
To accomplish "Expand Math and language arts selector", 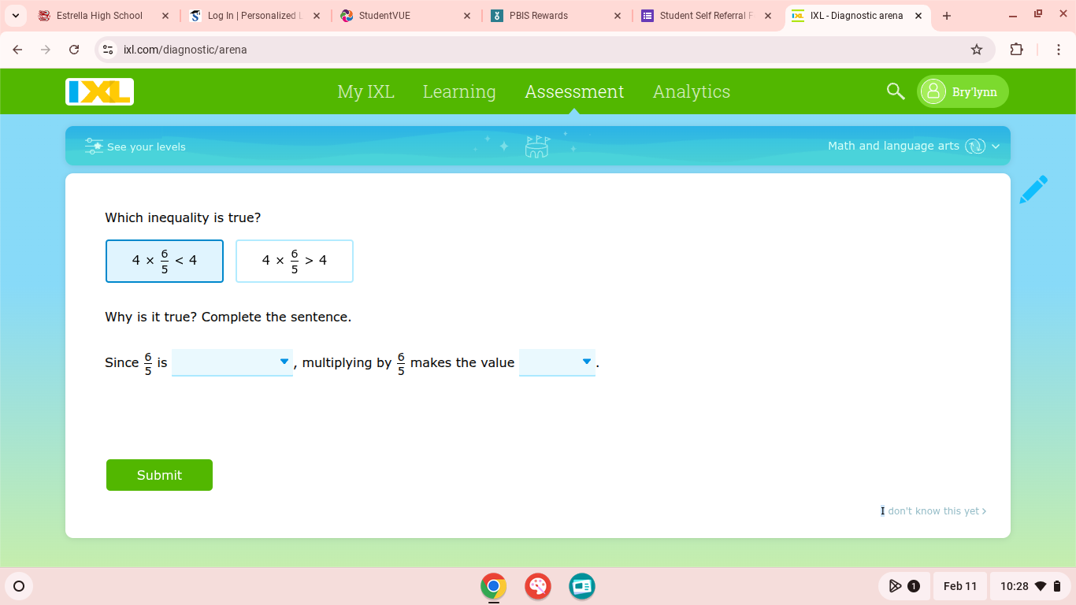I will pos(913,147).
